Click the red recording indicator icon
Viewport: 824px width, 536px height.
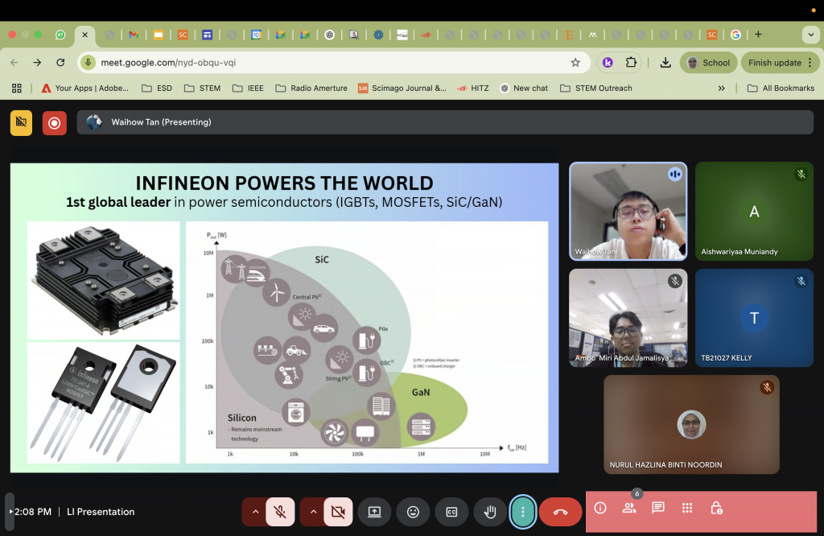pos(55,123)
